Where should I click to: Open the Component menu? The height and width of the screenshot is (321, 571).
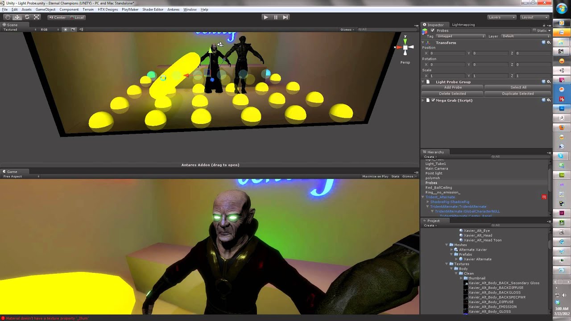tap(69, 9)
